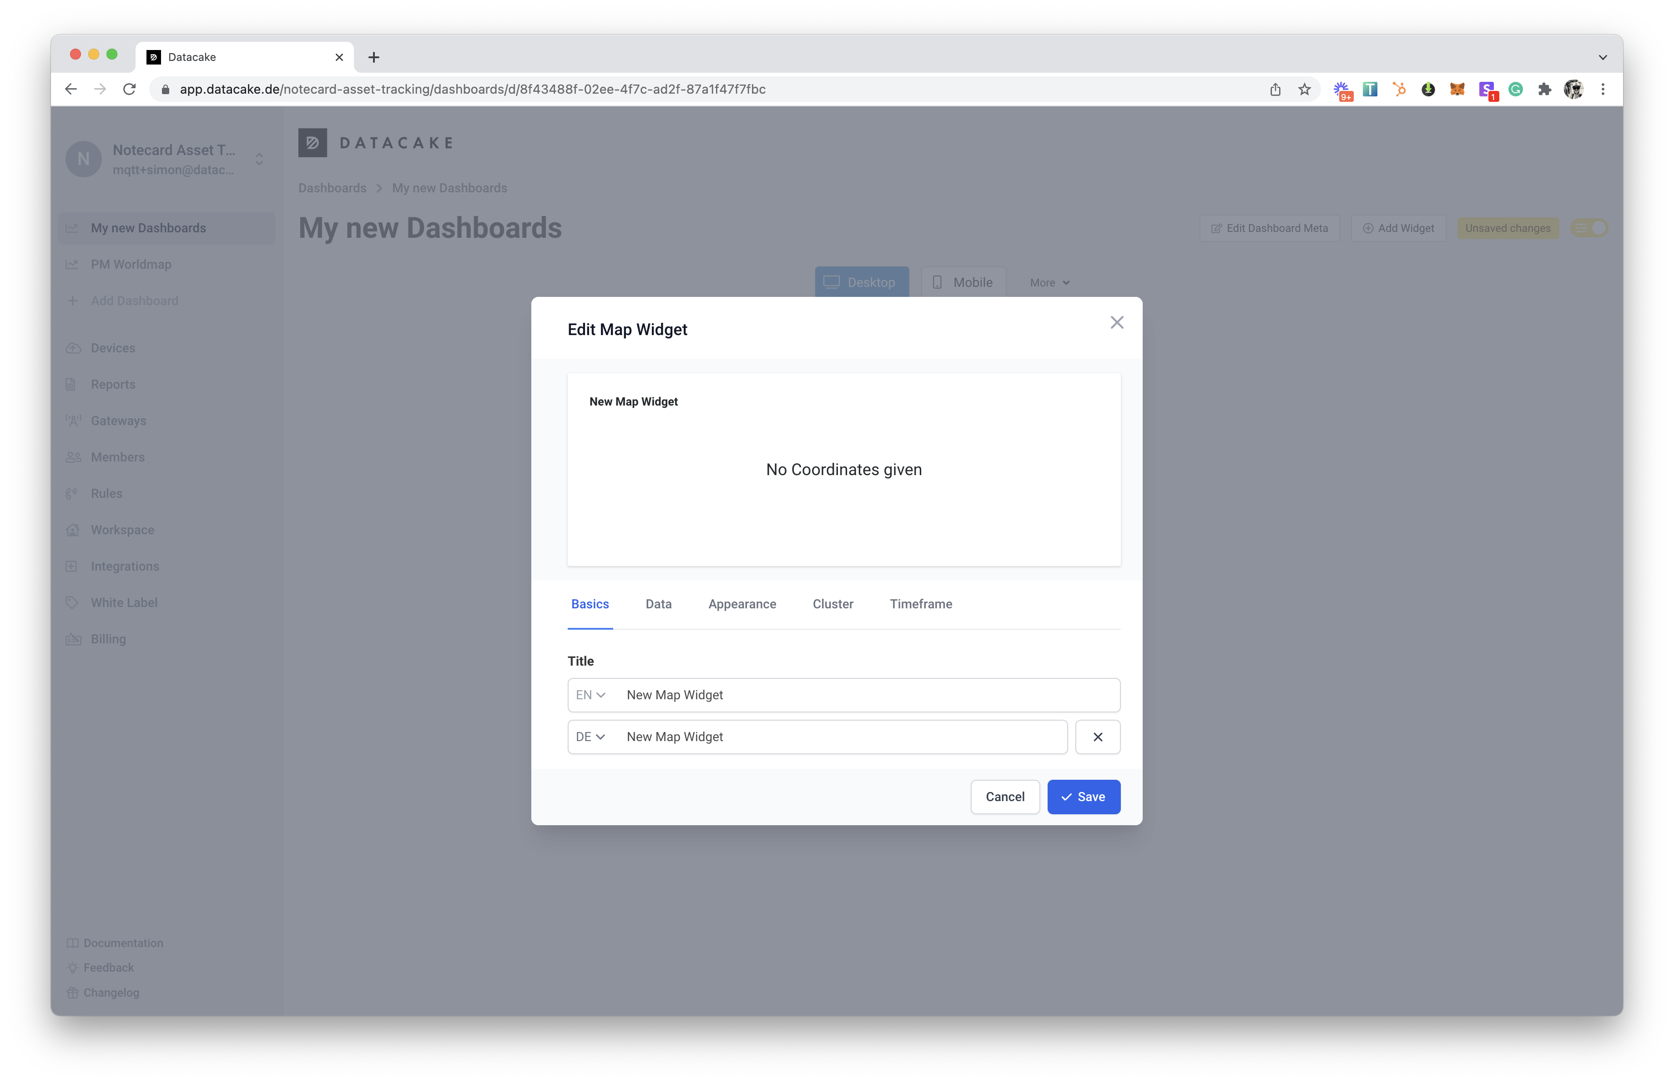Click the Reports sidebar icon
This screenshot has height=1083, width=1674.
tap(71, 385)
